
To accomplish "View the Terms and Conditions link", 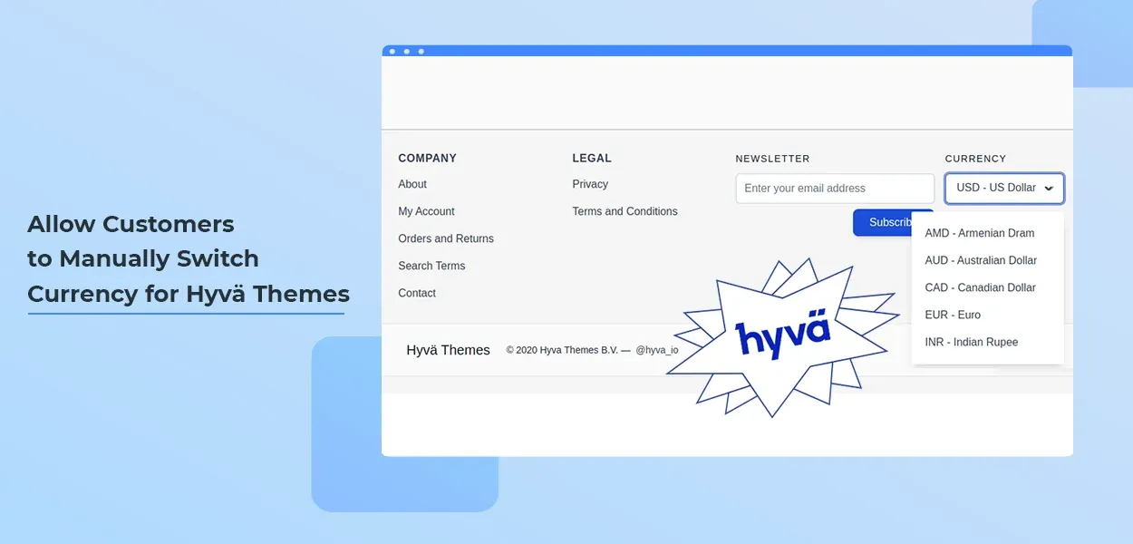I will click(625, 211).
